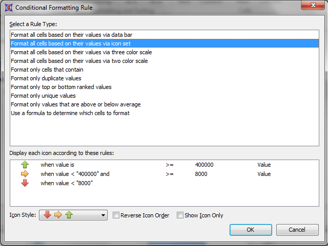Toggle the Show Icon Only checkbox

180,215
